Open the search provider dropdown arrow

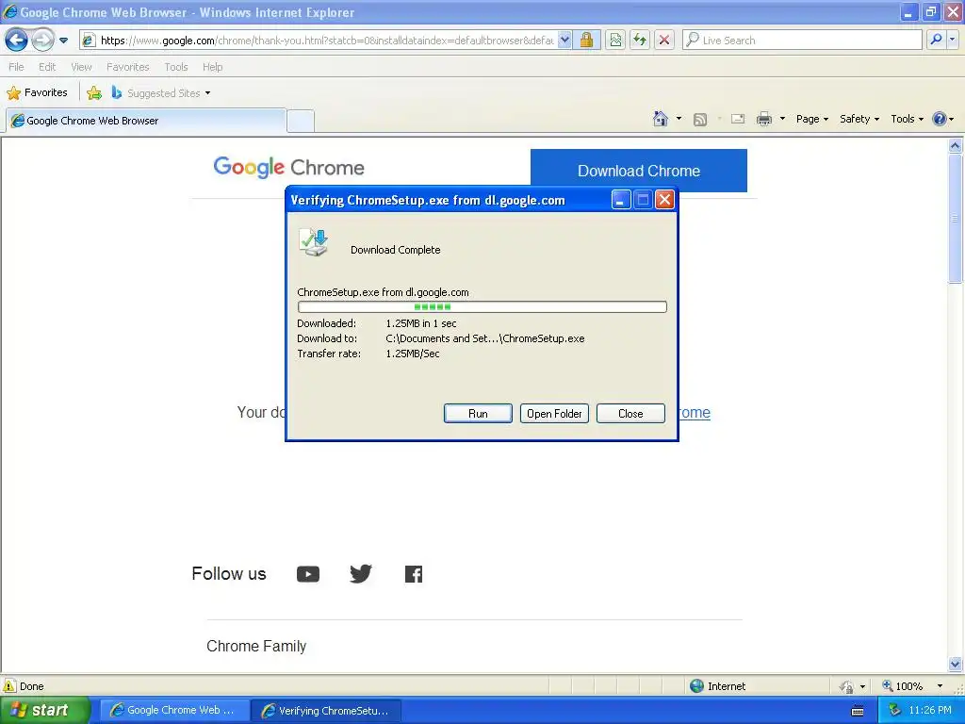pos(952,40)
